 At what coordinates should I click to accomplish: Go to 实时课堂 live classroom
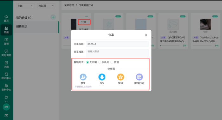[6, 53]
